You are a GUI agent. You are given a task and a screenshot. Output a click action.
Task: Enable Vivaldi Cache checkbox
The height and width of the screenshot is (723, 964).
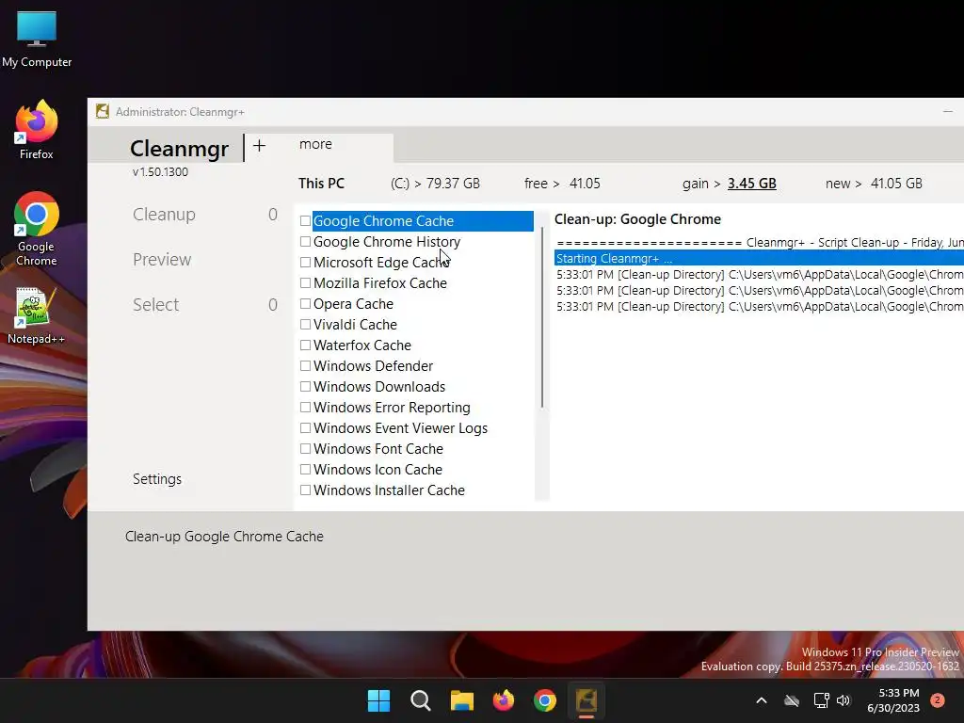305,325
